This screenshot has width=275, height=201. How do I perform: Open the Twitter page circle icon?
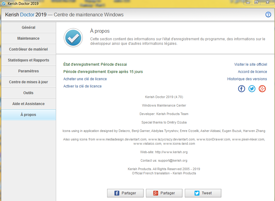point(252,89)
